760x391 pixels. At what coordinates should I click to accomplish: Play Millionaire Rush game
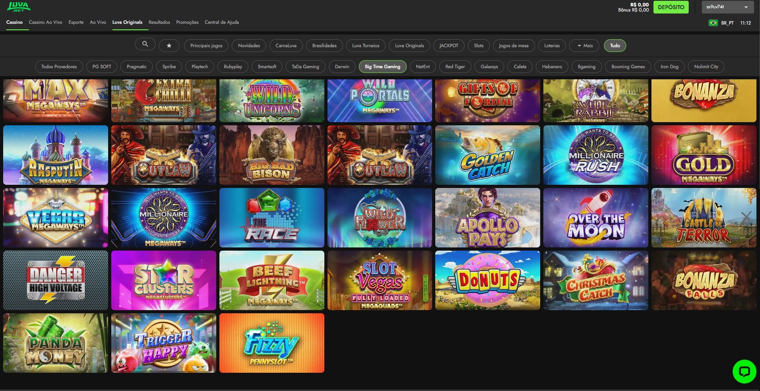pyautogui.click(x=596, y=155)
